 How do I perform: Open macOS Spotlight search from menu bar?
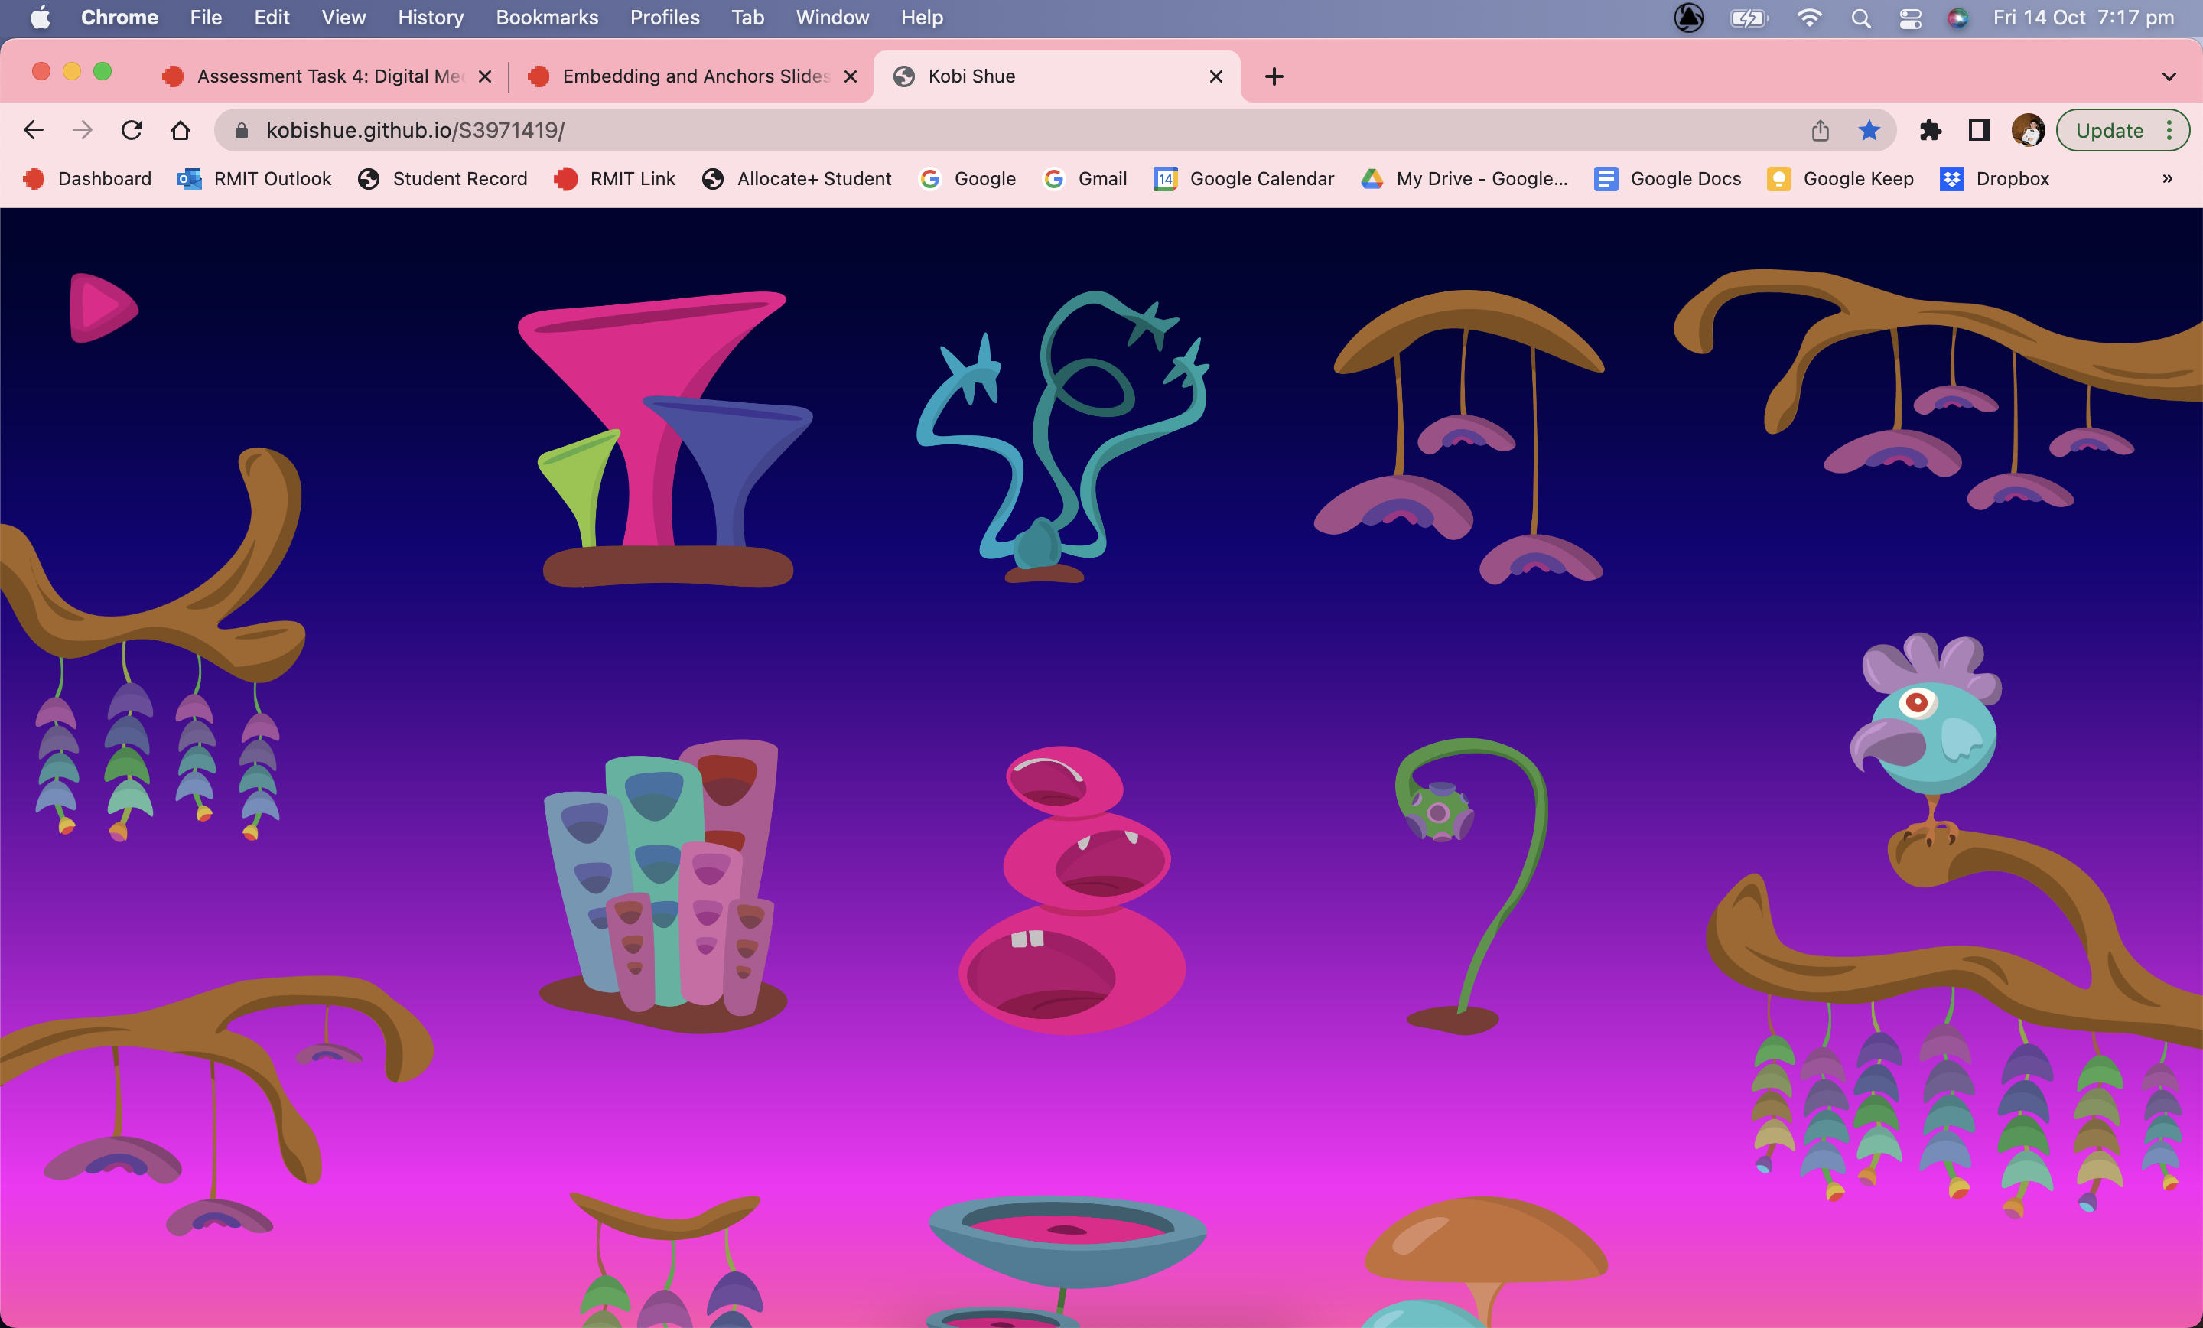coord(1860,17)
